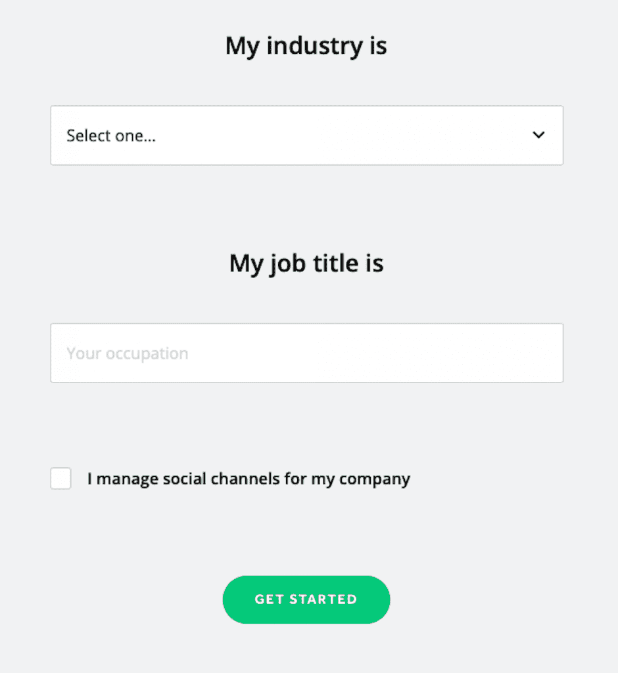Click the My job title is heading

(306, 263)
